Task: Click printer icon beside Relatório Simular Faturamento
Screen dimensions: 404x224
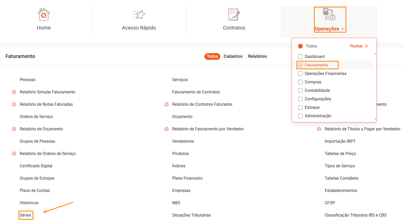Action: click(x=14, y=92)
